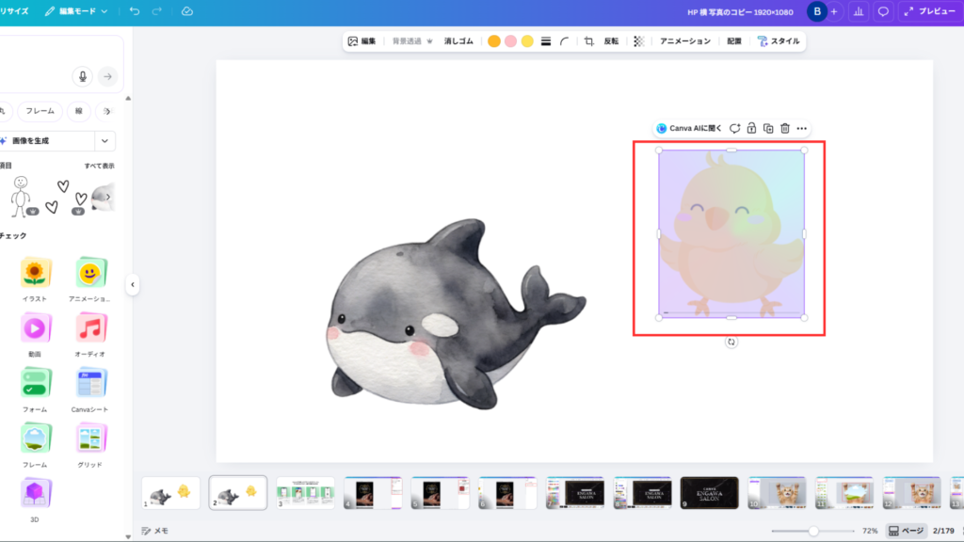Click the undo arrow in header

(x=135, y=11)
